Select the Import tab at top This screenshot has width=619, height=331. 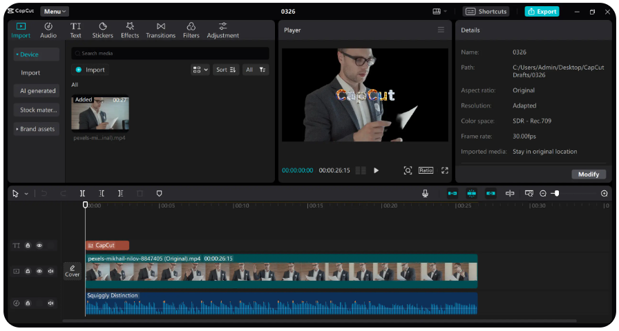click(21, 30)
